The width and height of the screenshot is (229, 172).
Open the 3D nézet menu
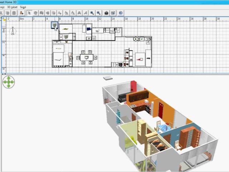point(14,7)
